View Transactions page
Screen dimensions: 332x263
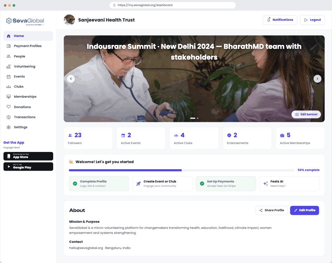coord(28,117)
